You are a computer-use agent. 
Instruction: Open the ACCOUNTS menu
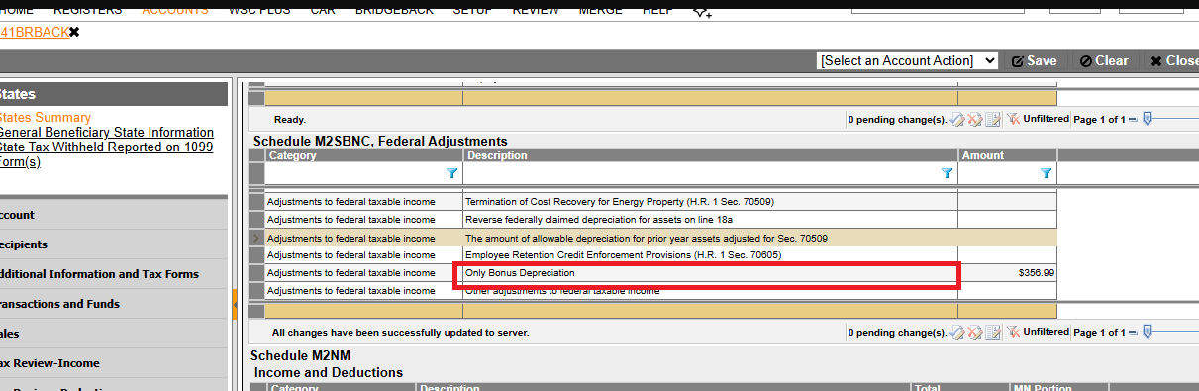[175, 10]
